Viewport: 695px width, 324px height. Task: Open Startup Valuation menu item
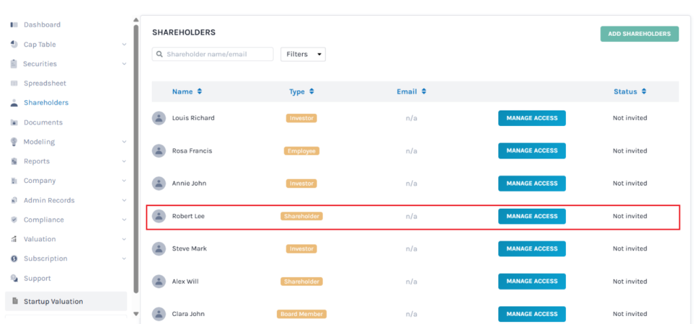click(x=53, y=302)
